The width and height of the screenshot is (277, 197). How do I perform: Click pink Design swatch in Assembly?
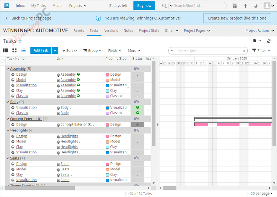coord(107,75)
